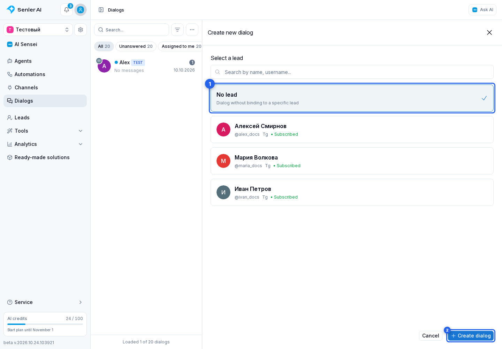Open AI Sensei
Viewport: 502px width, 349px height.
(x=45, y=44)
